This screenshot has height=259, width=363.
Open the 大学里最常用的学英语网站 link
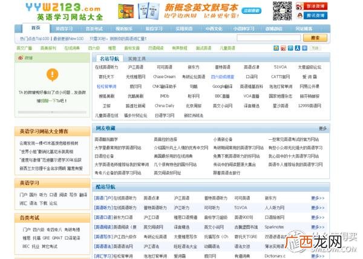tap(118, 148)
